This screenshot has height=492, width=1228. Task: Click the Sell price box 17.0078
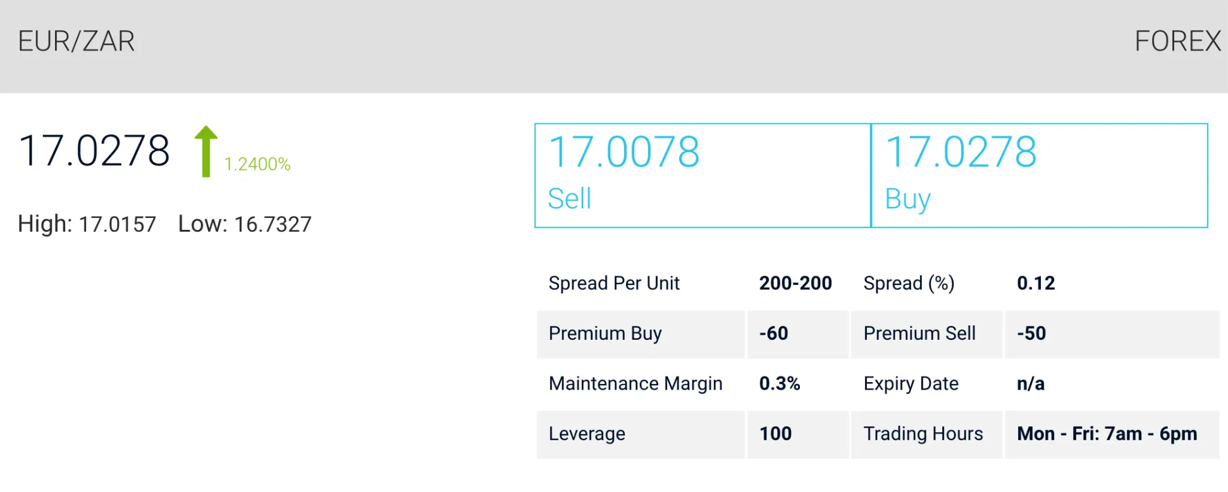click(703, 175)
